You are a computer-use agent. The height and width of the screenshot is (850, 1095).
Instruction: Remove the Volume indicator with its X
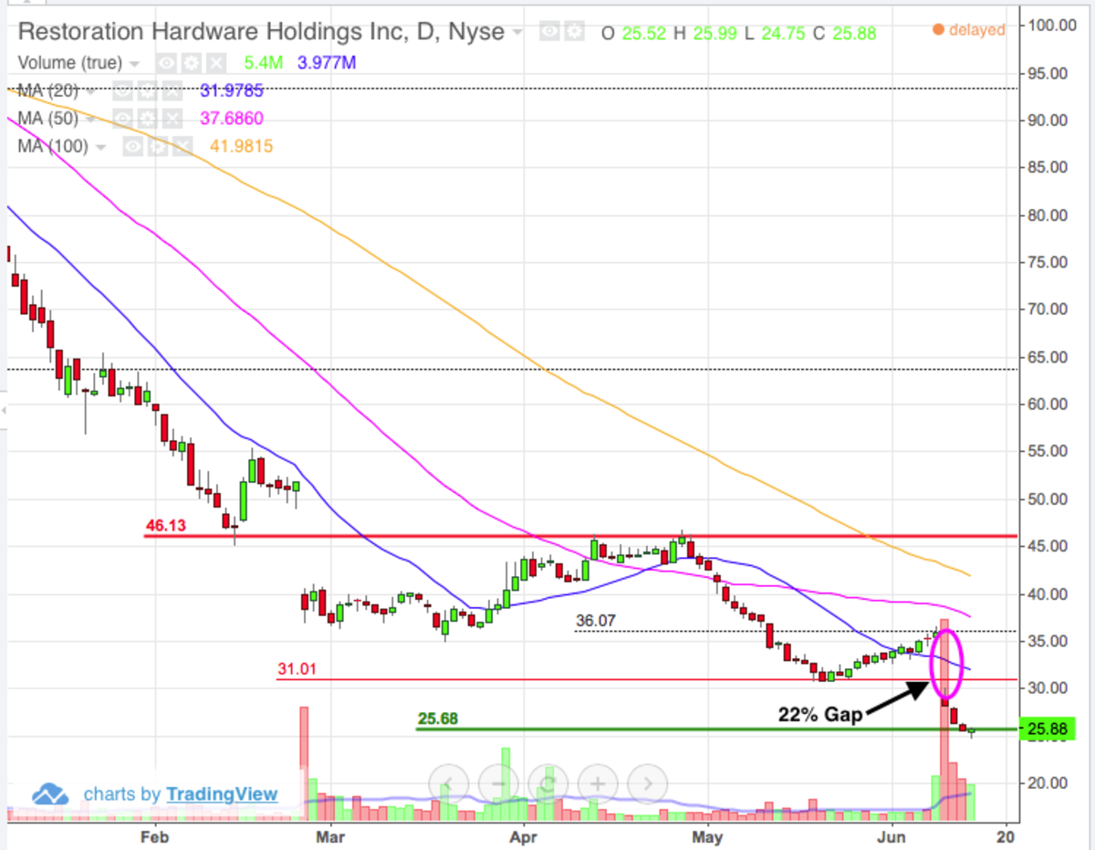point(215,64)
